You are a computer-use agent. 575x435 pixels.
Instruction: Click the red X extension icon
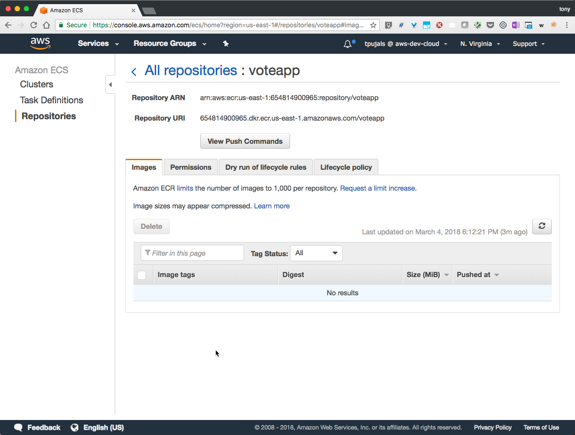pos(439,25)
